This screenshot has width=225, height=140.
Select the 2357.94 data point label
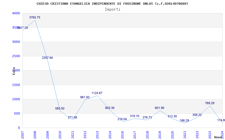point(47,58)
